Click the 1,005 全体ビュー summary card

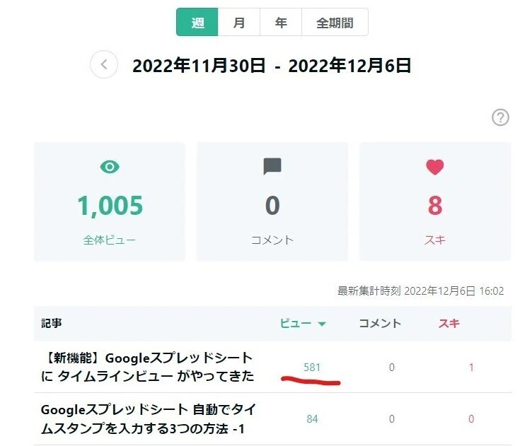tap(110, 201)
